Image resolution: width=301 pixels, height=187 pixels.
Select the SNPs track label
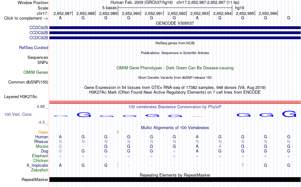click(43, 63)
